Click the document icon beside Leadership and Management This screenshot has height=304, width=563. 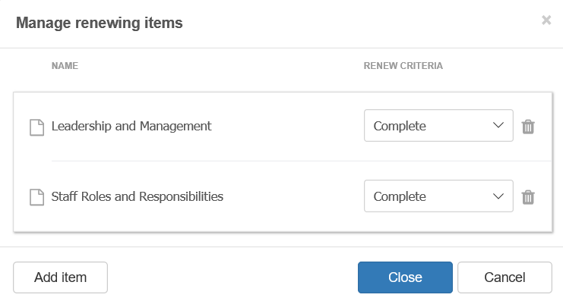(36, 127)
